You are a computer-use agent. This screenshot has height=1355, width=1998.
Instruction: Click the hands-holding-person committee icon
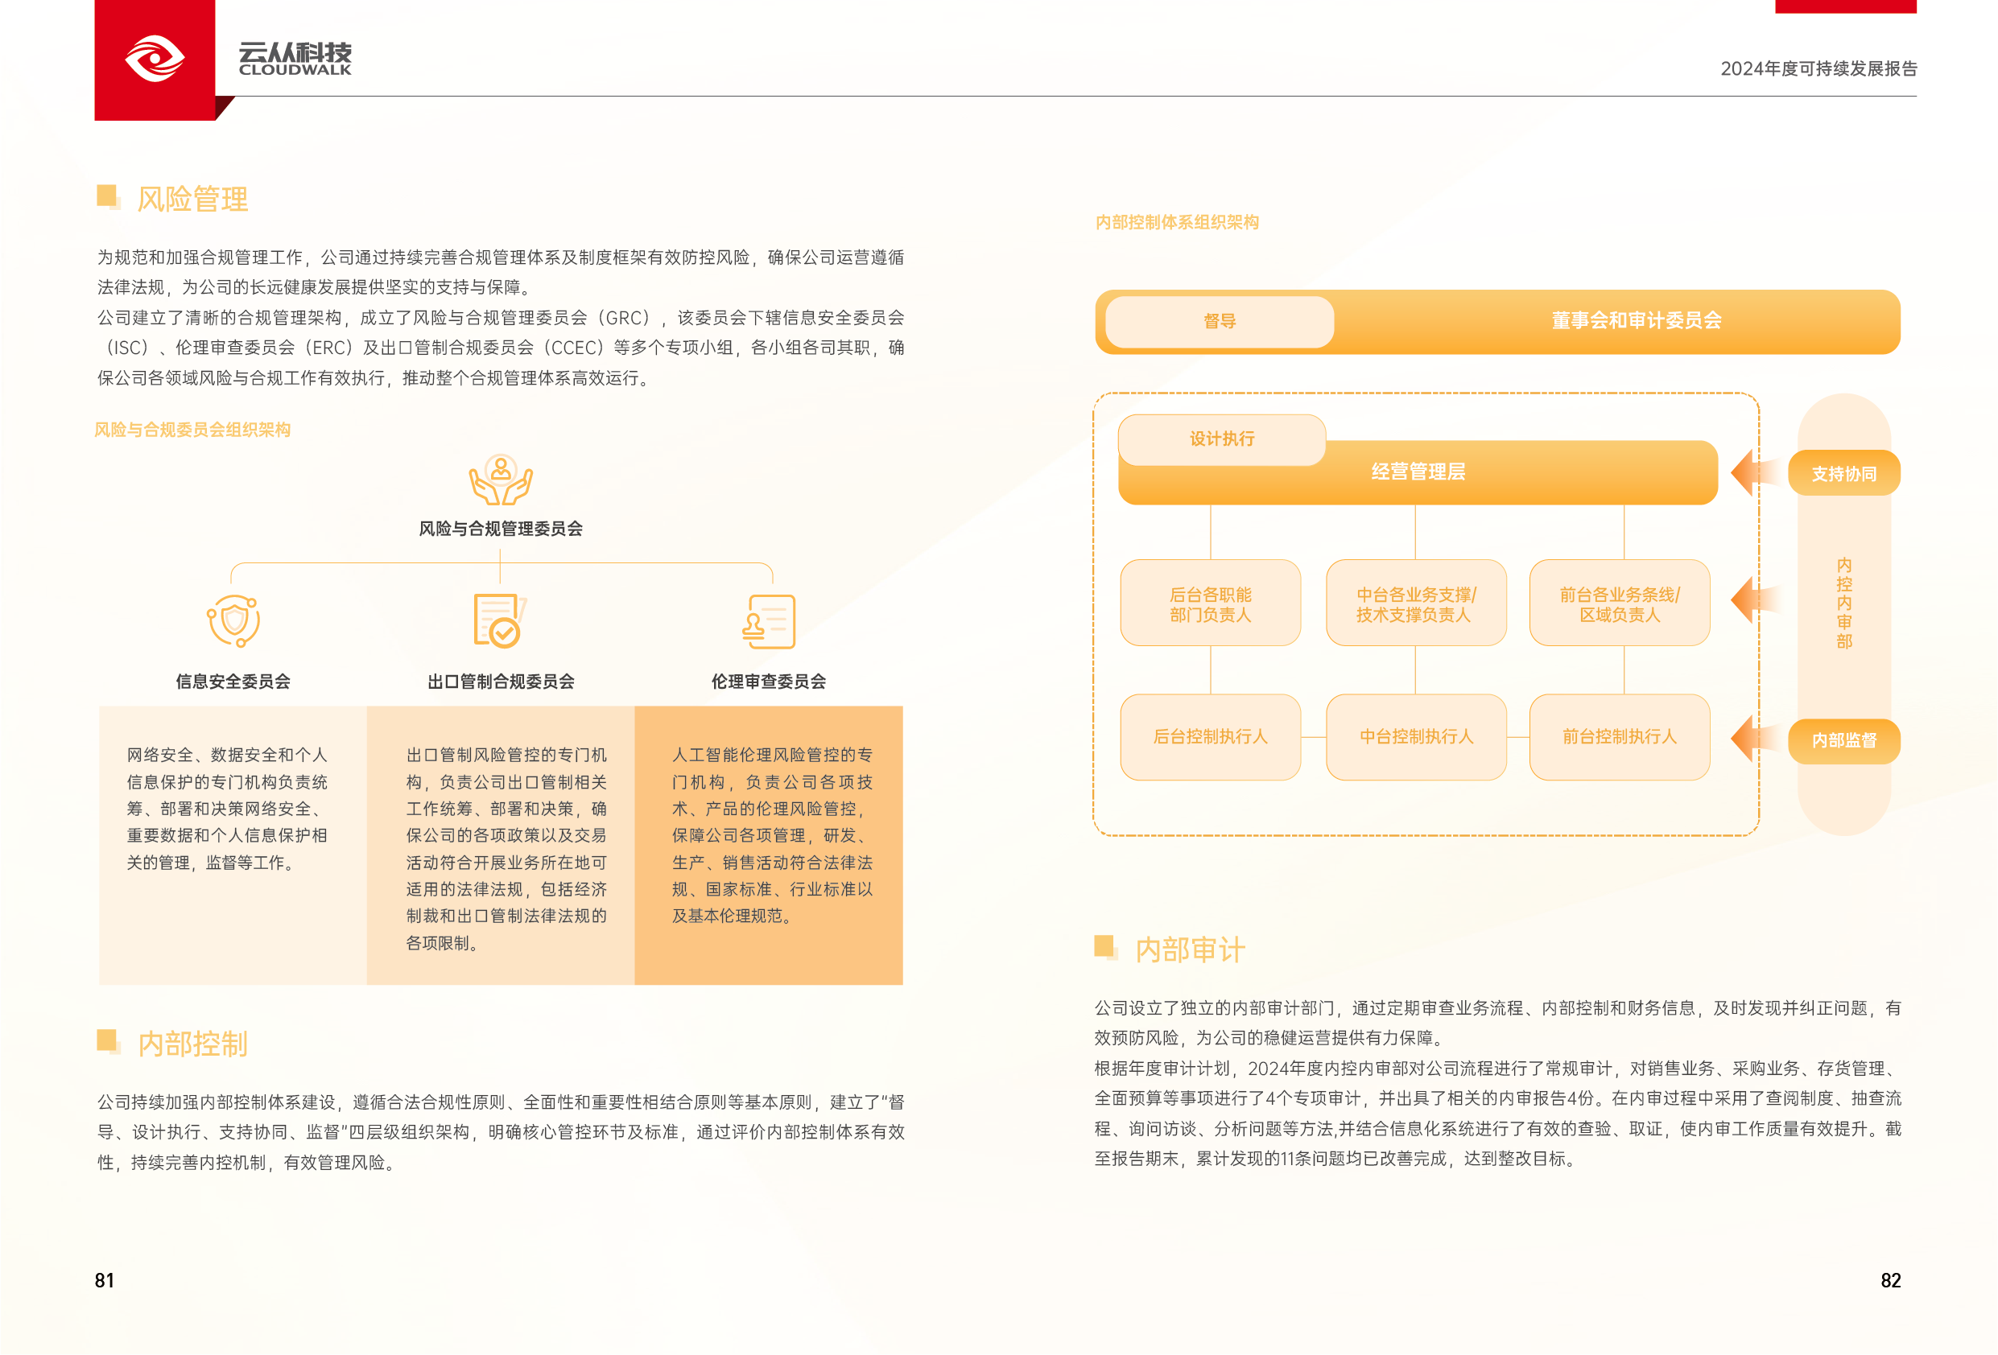501,480
